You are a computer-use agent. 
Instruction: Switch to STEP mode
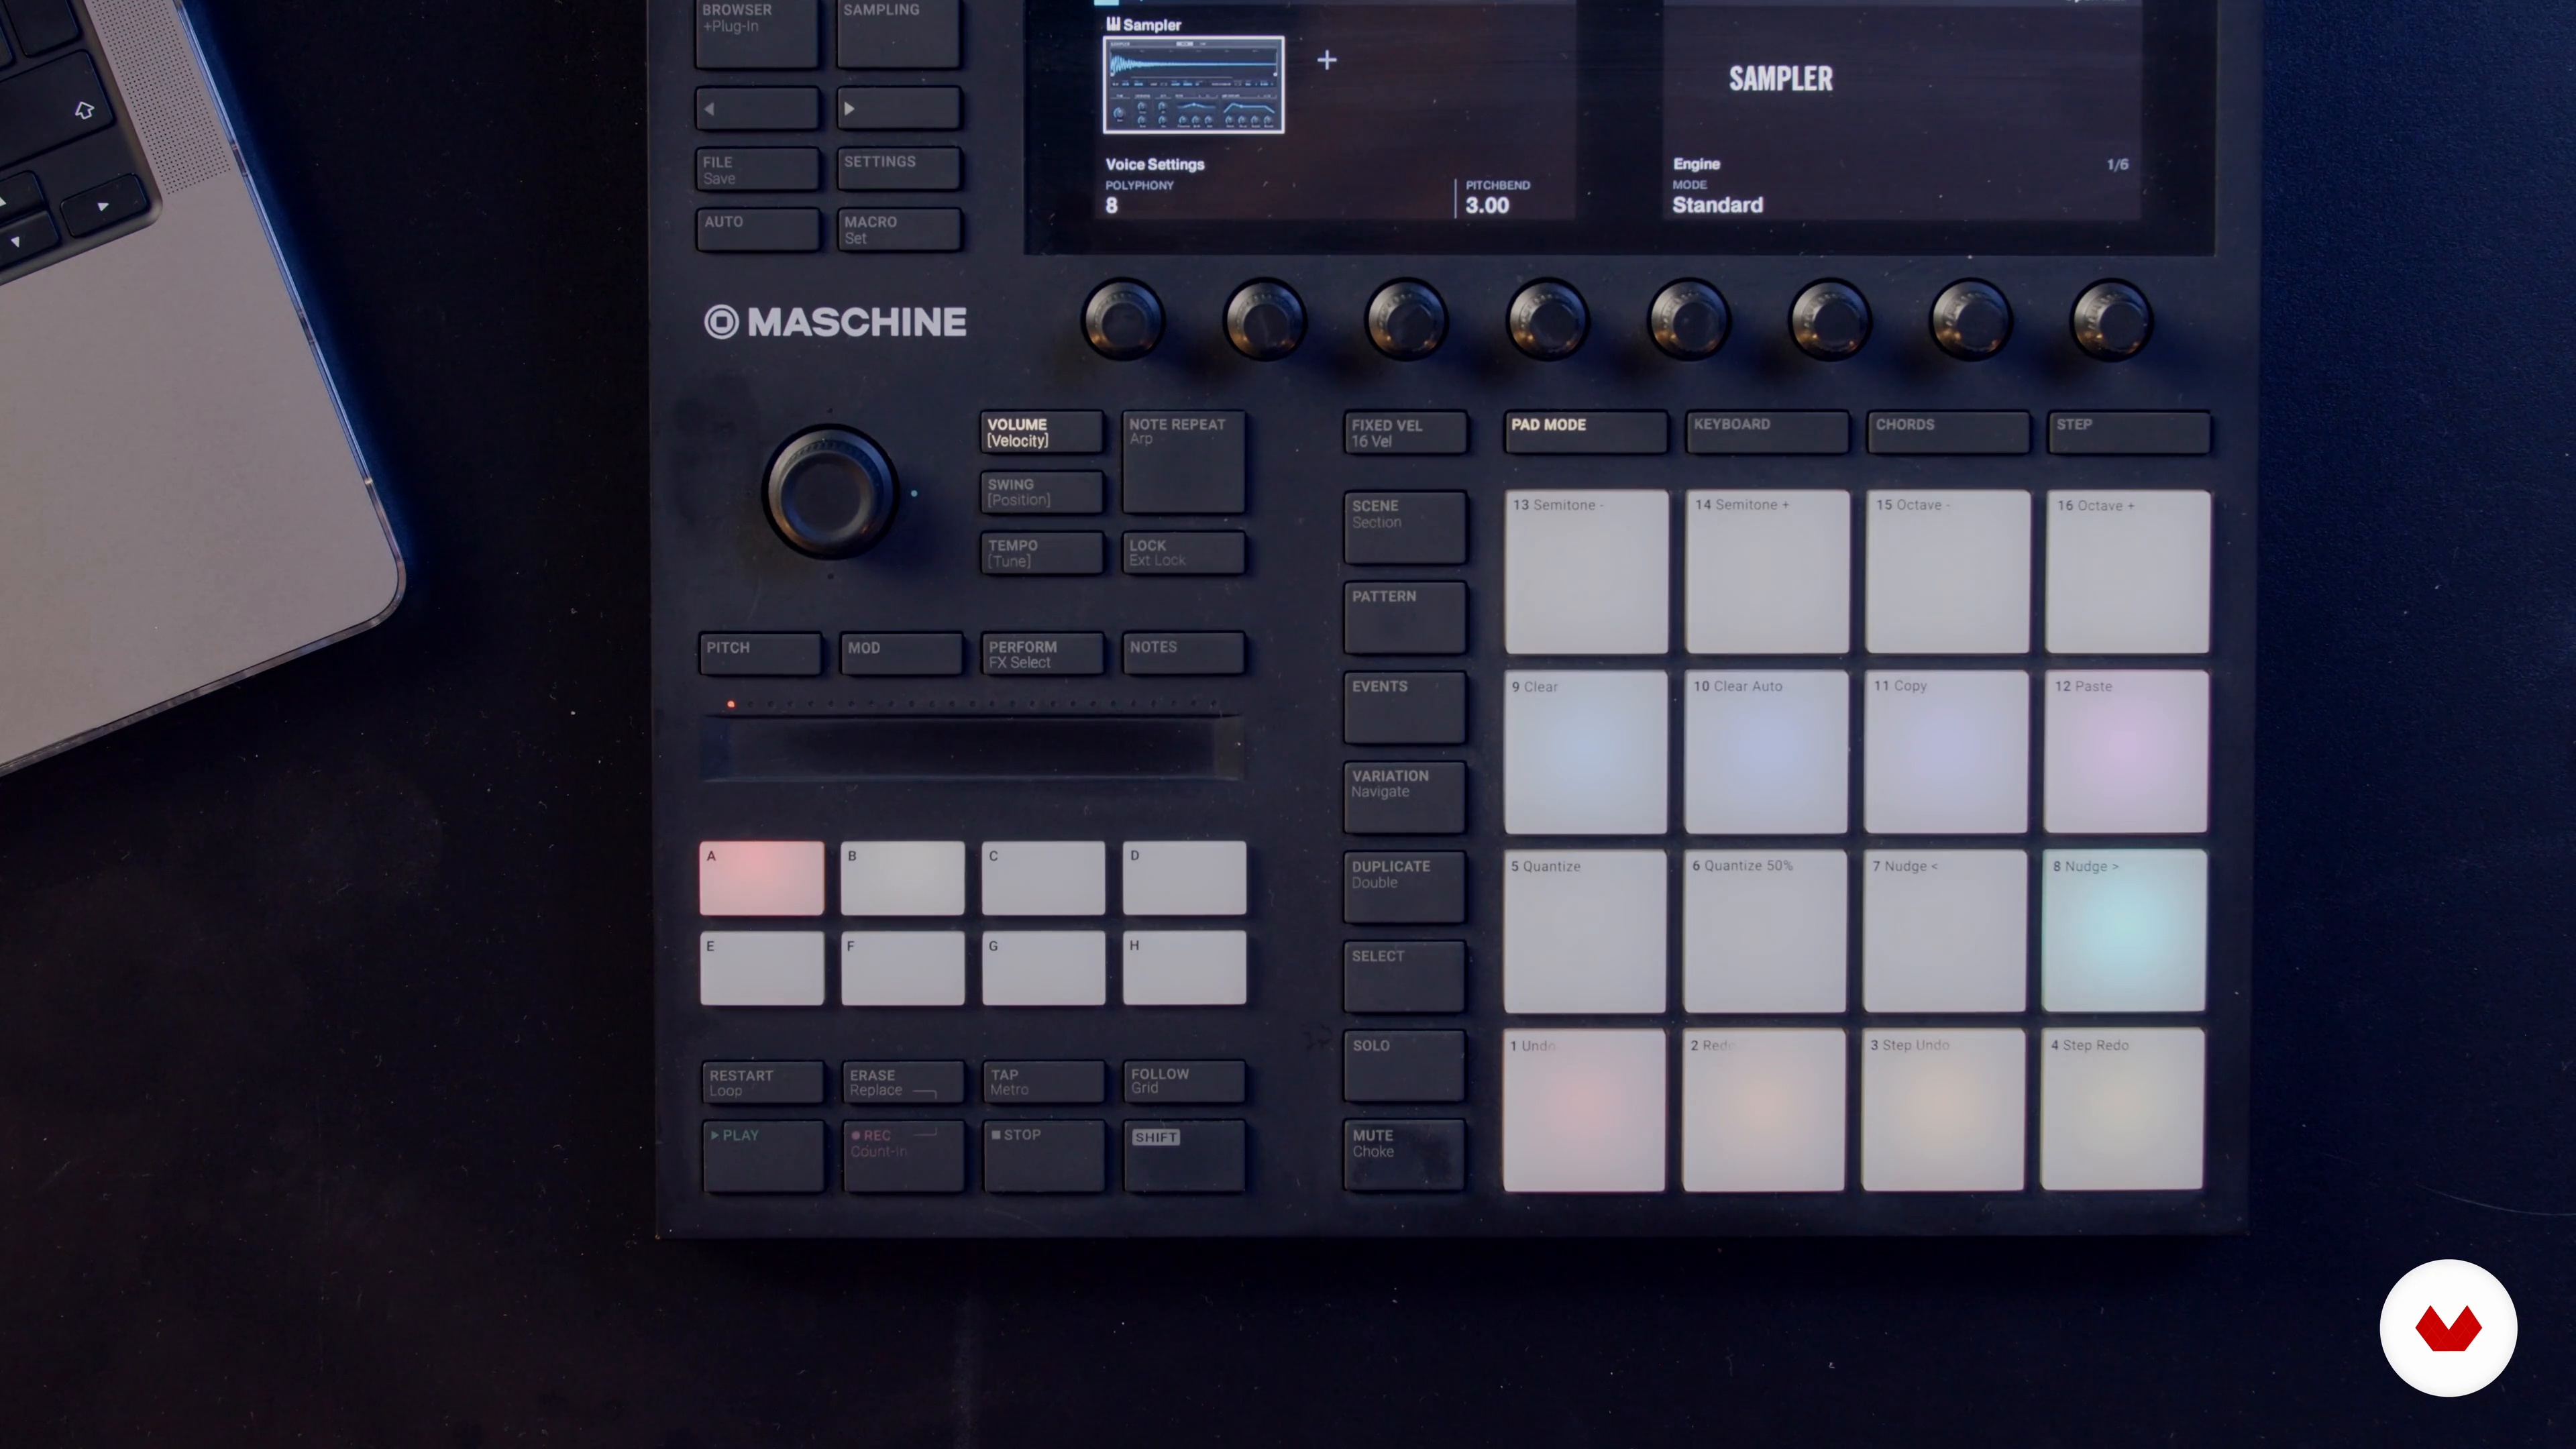click(x=2130, y=432)
